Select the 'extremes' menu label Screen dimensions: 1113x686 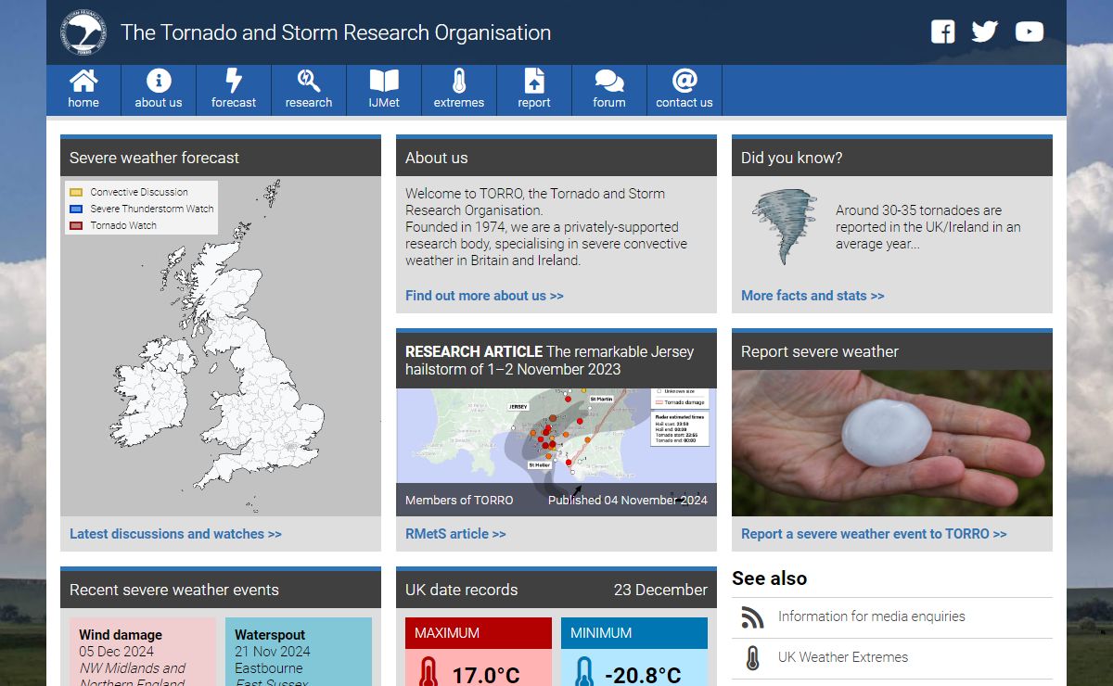tap(459, 103)
